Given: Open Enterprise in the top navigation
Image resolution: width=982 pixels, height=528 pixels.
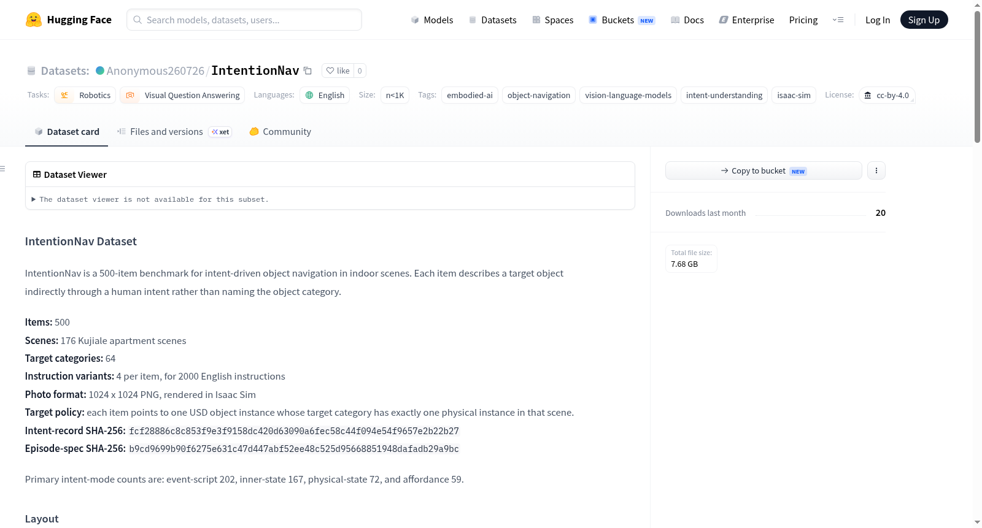Looking at the screenshot, I should [x=747, y=20].
